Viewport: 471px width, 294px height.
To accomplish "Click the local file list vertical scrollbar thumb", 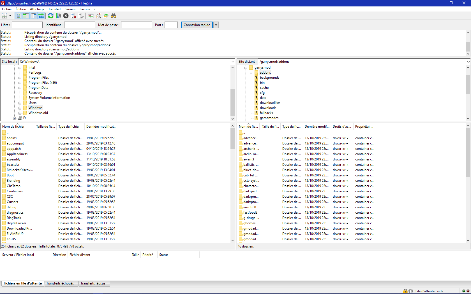I will 232,139.
